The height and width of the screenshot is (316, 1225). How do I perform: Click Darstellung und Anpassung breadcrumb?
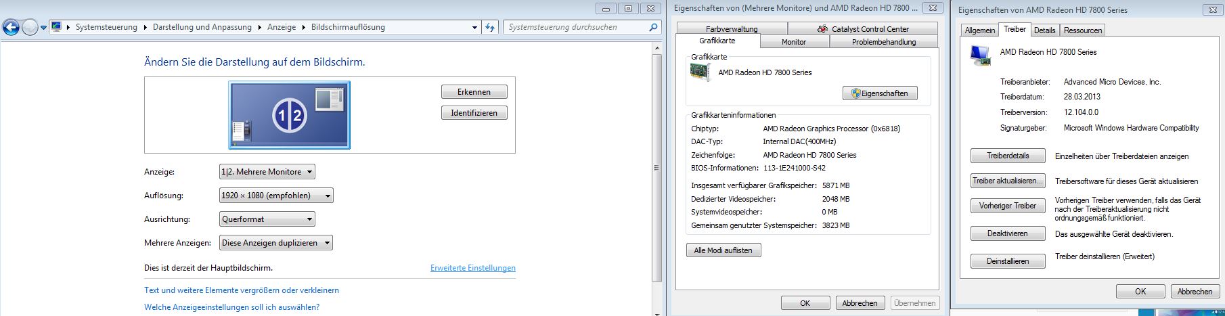[202, 28]
